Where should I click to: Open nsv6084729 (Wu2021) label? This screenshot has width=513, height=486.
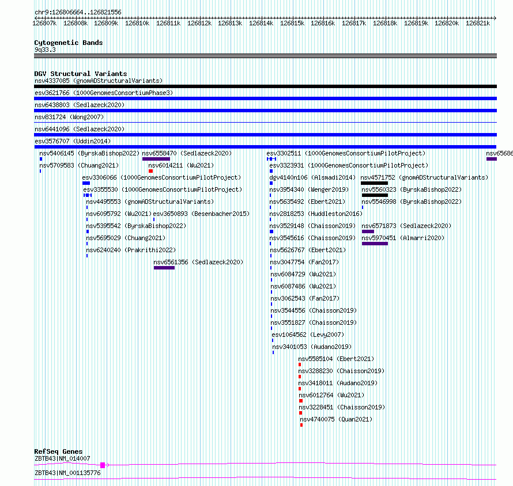[303, 274]
